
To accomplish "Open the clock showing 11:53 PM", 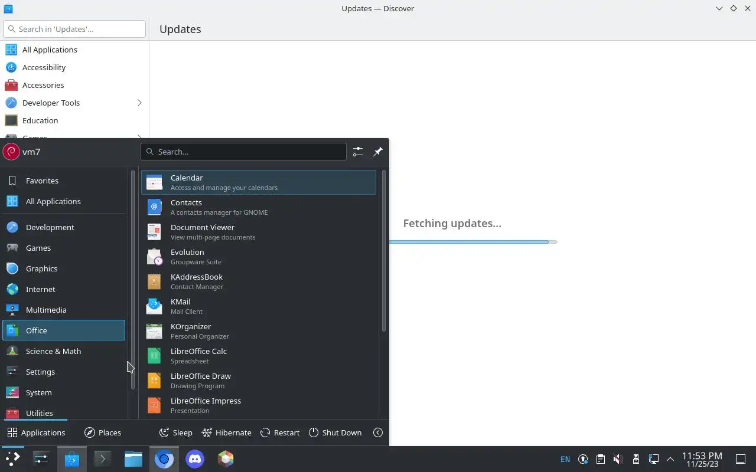I will (702, 459).
